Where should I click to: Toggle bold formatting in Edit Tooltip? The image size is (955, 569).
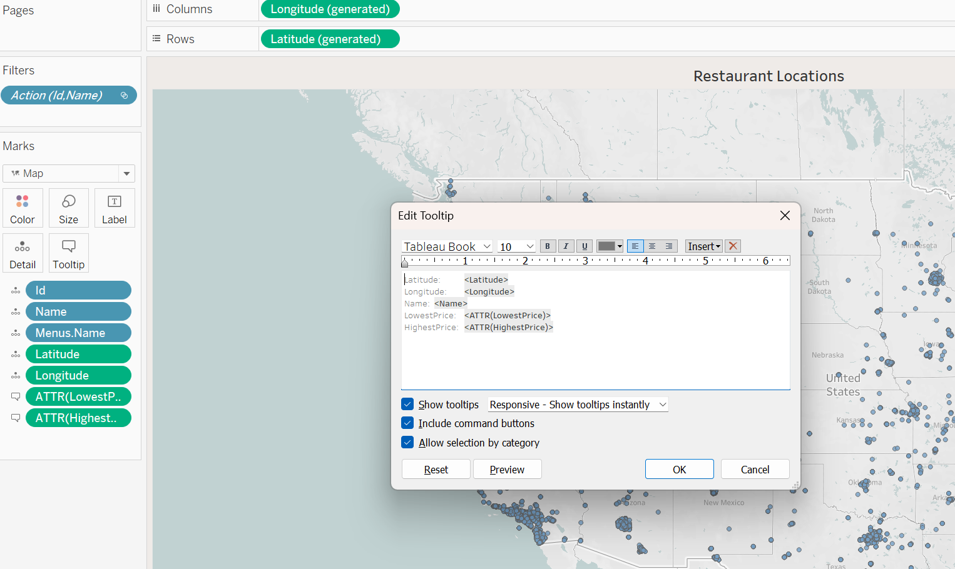click(x=548, y=246)
